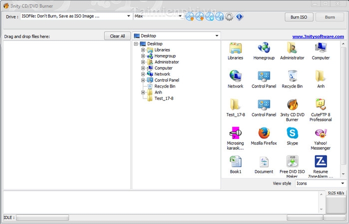349x224 pixels.
Task: Select Network in the folder tree
Action: pos(162,74)
